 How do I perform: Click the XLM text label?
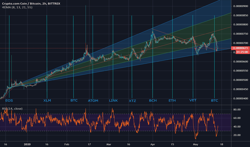click(x=47, y=100)
